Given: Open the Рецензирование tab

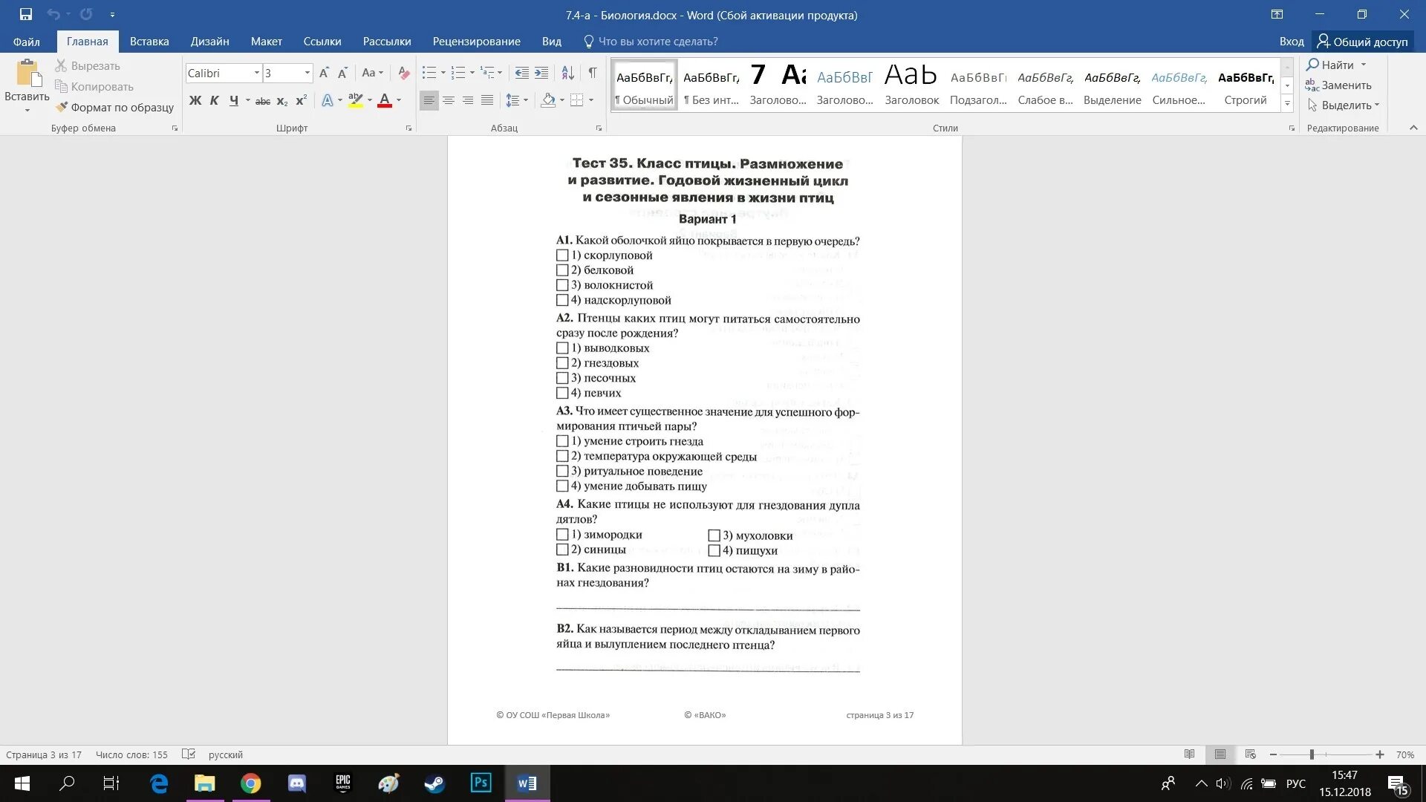Looking at the screenshot, I should (476, 42).
